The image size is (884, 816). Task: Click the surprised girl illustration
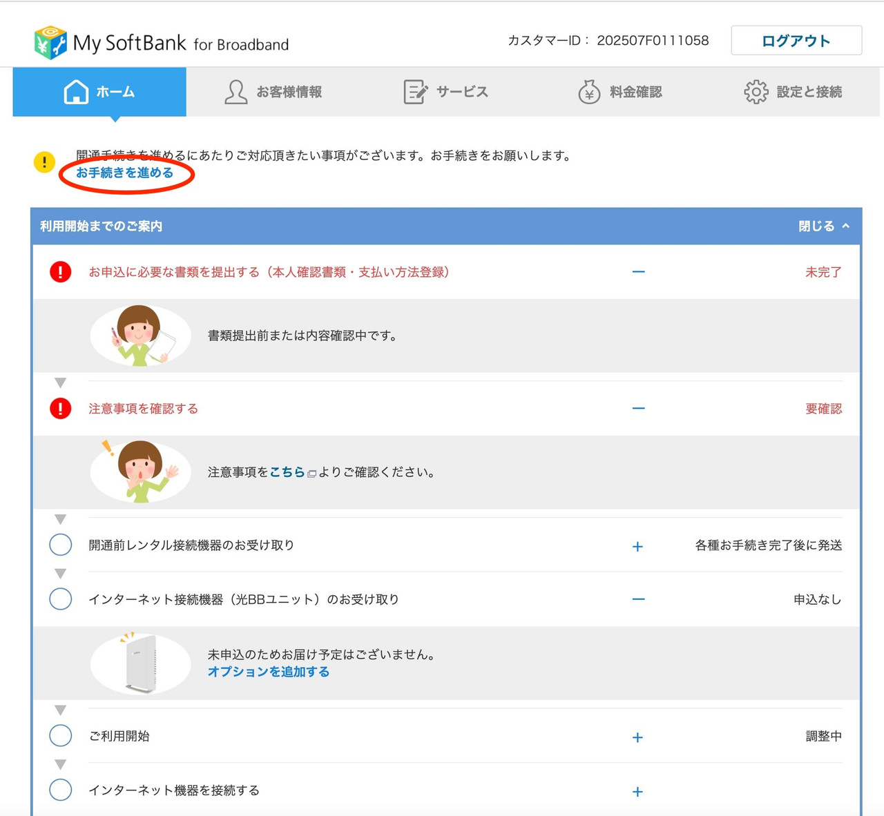tap(141, 472)
